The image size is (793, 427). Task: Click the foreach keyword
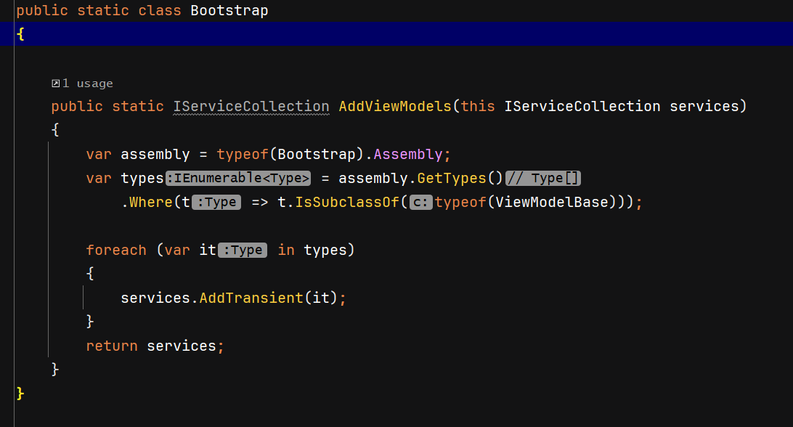coord(116,250)
